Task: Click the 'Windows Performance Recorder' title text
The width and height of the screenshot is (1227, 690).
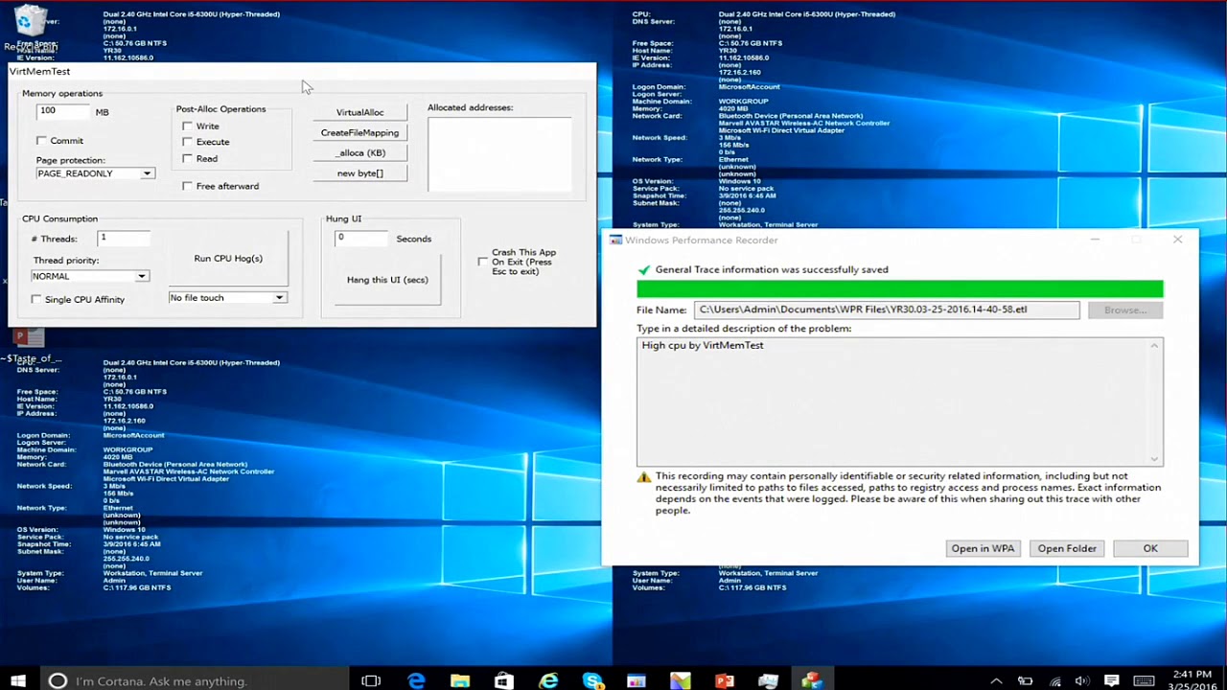Action: pos(702,240)
